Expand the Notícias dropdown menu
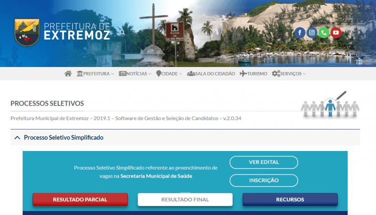Screen dimensions: 376x215 pos(135,73)
